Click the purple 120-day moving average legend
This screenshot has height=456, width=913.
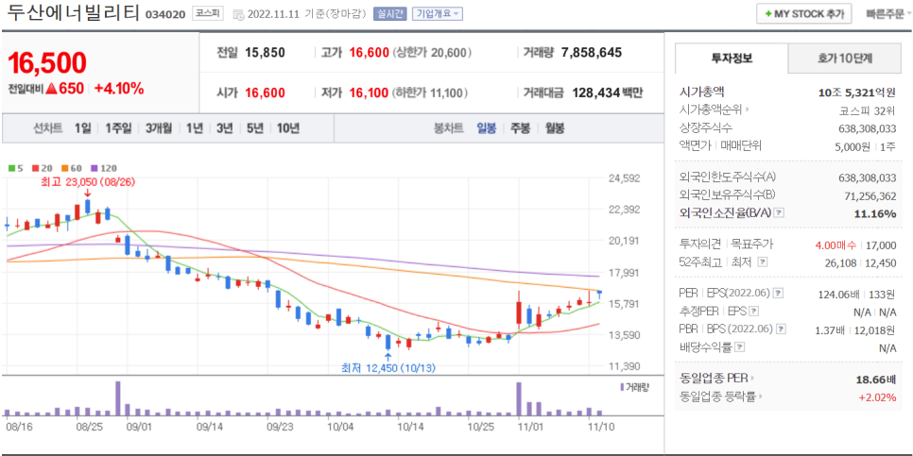104,168
